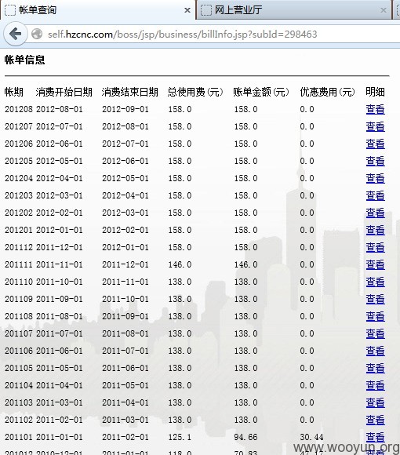400x455 pixels.
Task: Select the 帐单查询 tab
Action: tap(98, 10)
